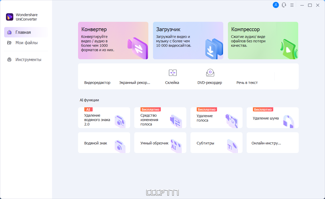This screenshot has height=199, width=325.
Task: Click the home icon beside Главная
Action: point(9,32)
